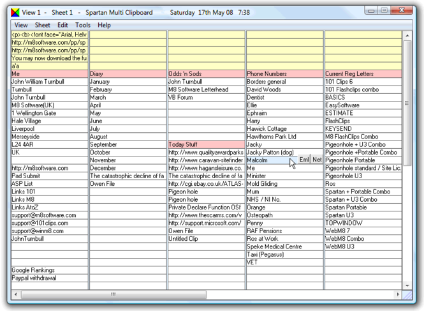
Task: Click the 'WebM8 Combo' clip
Action: [x=363, y=239]
